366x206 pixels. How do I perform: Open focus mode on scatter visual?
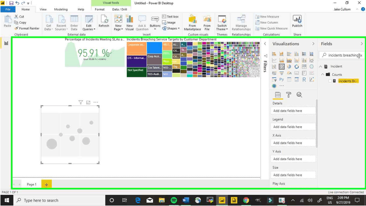tap(88, 102)
